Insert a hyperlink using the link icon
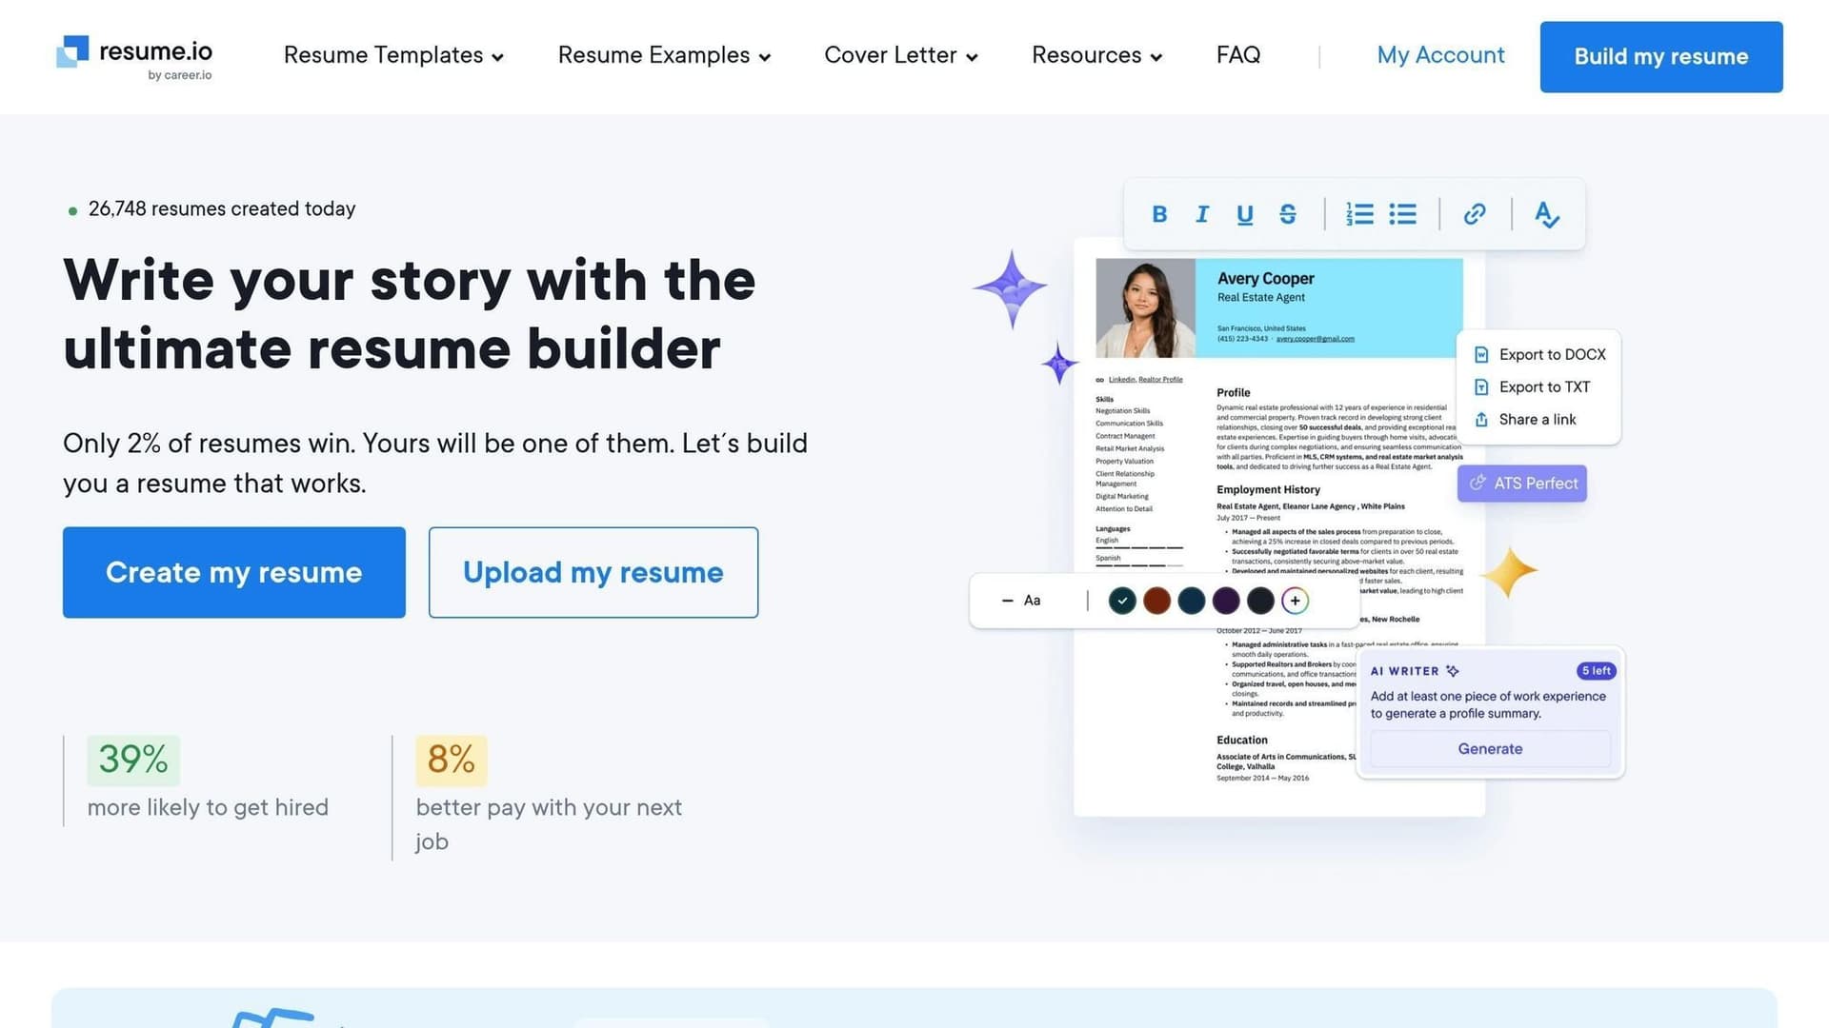1829x1028 pixels. click(1474, 214)
